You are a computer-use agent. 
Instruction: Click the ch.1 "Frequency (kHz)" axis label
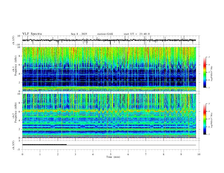16,66
